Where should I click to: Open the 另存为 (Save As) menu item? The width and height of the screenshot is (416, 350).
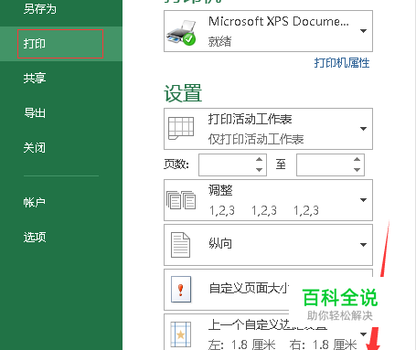40,9
